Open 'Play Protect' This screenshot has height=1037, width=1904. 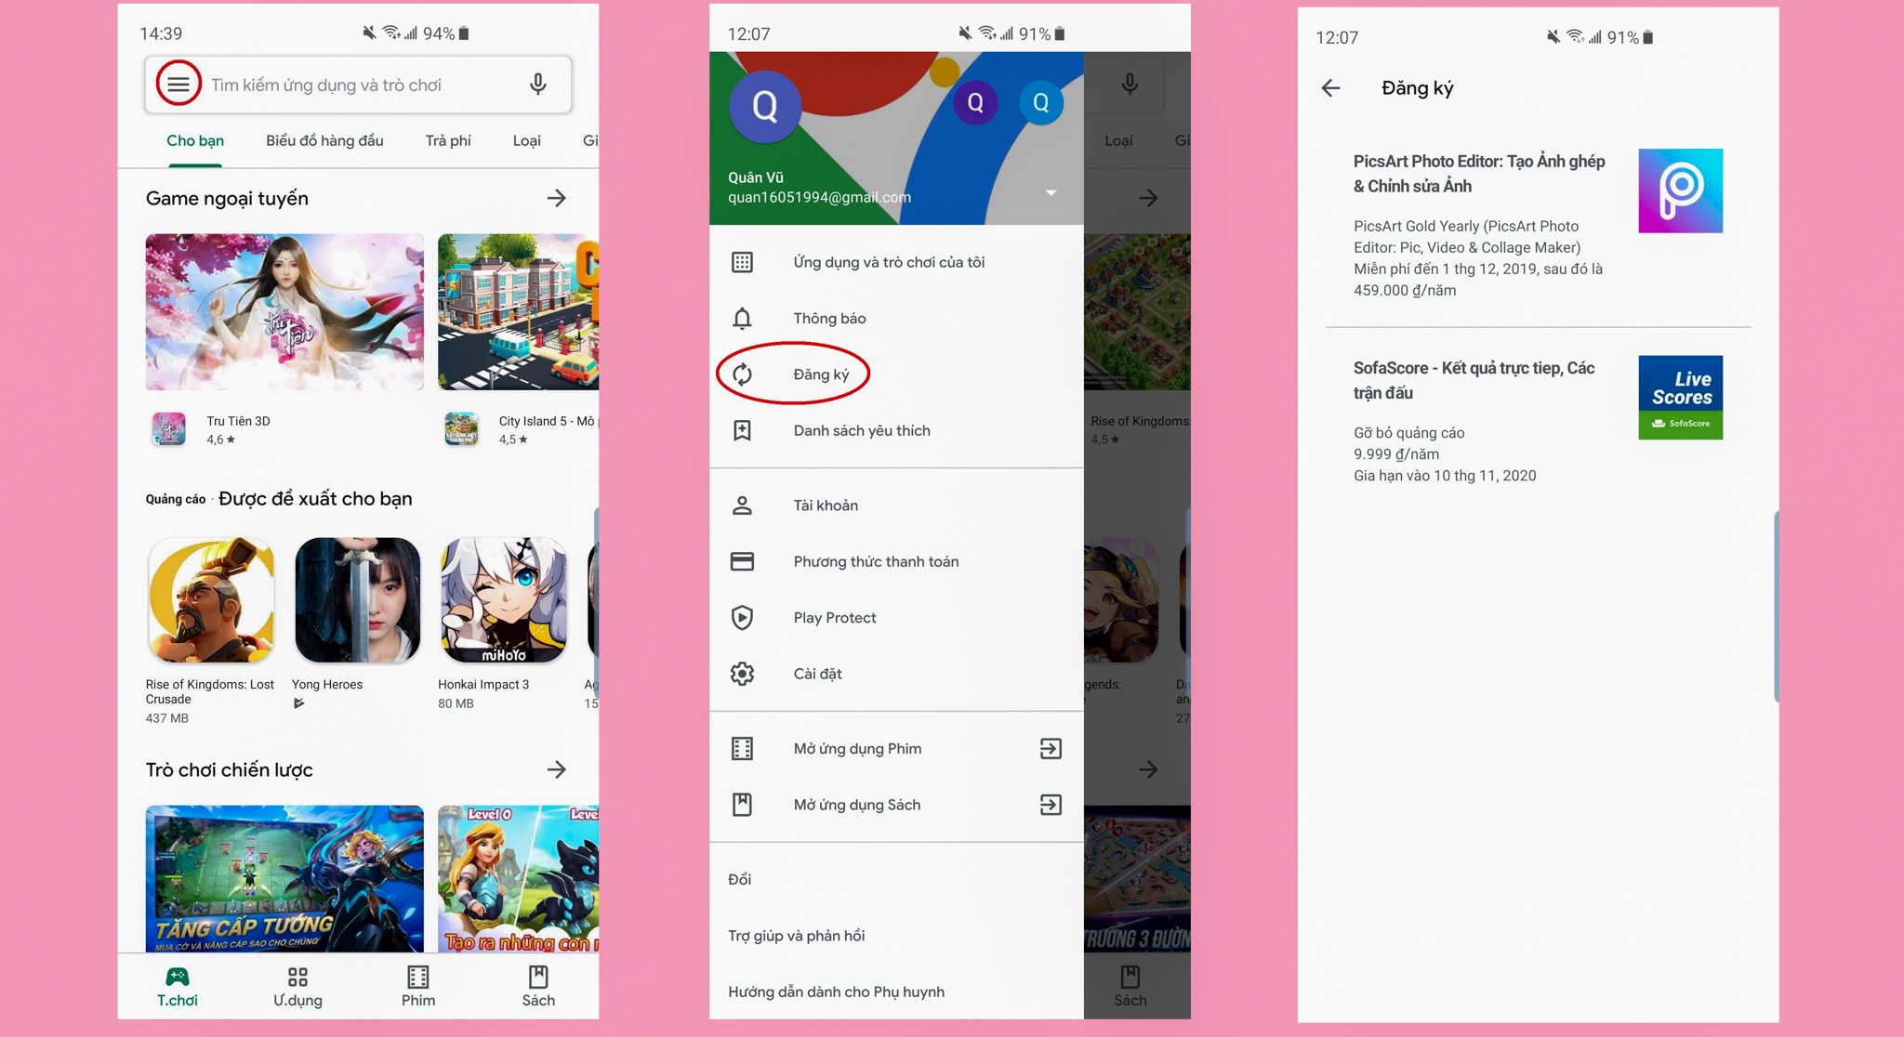(x=896, y=618)
